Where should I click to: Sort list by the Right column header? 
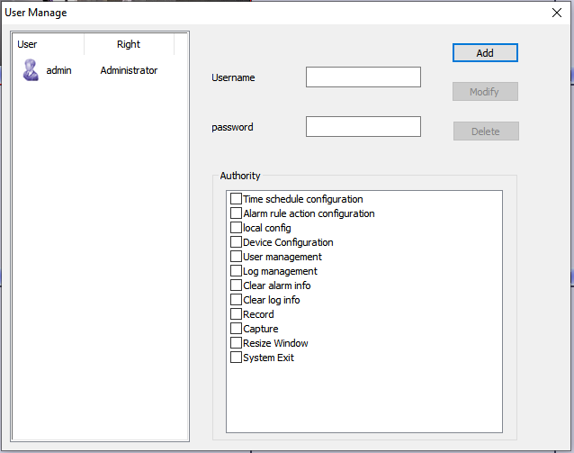click(x=129, y=44)
